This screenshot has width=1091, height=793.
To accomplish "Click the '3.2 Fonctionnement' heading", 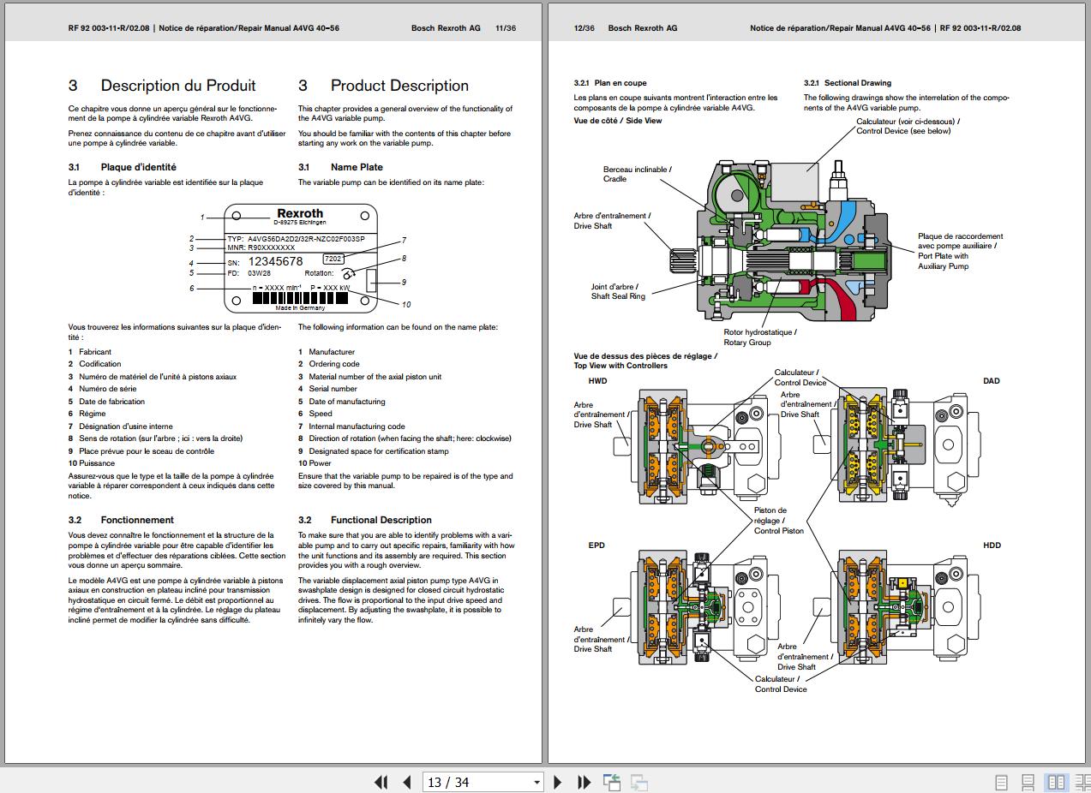I will click(121, 520).
